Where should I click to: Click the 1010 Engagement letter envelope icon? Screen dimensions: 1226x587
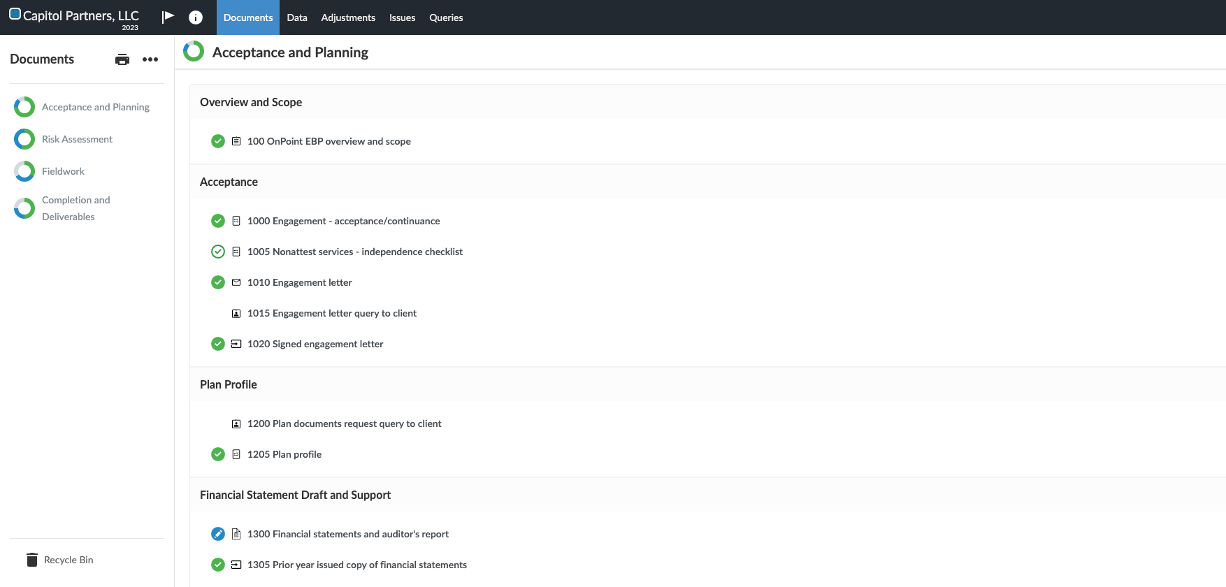[x=236, y=282]
